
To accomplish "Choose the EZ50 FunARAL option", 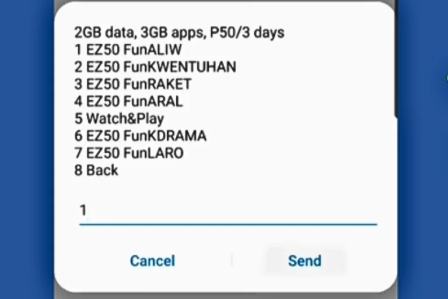I will tap(128, 101).
